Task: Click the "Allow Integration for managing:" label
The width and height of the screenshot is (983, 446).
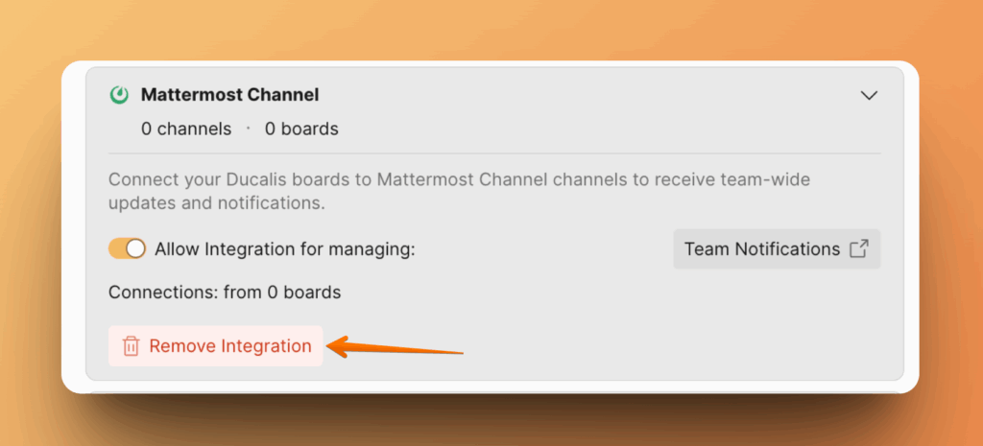Action: (x=284, y=248)
